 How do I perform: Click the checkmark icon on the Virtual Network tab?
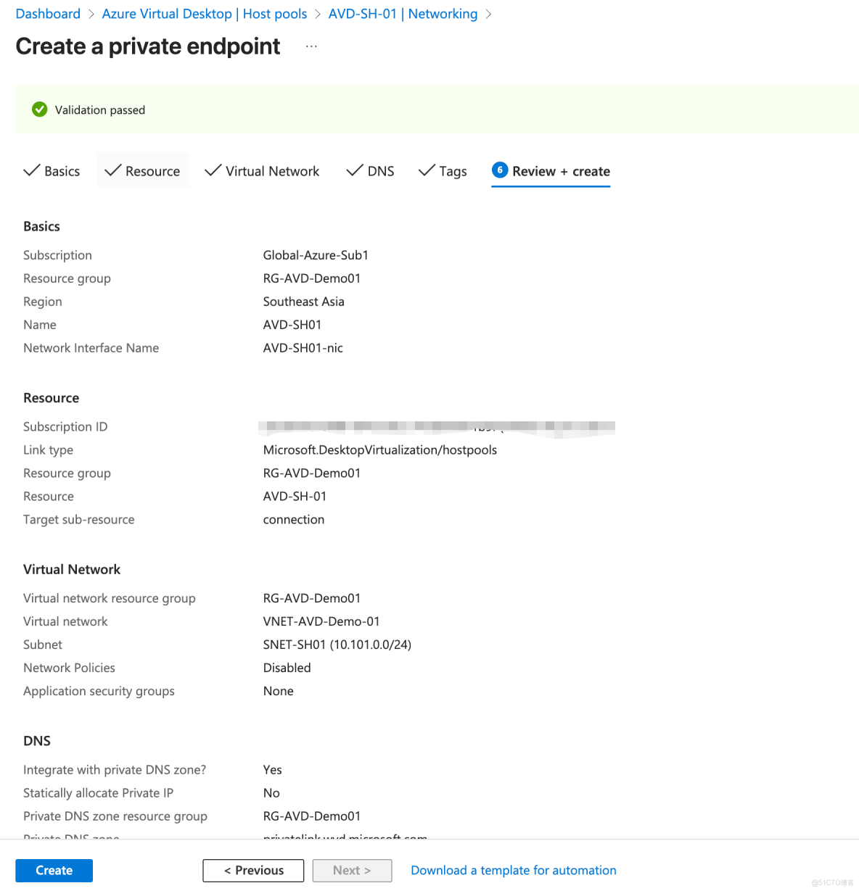(213, 170)
